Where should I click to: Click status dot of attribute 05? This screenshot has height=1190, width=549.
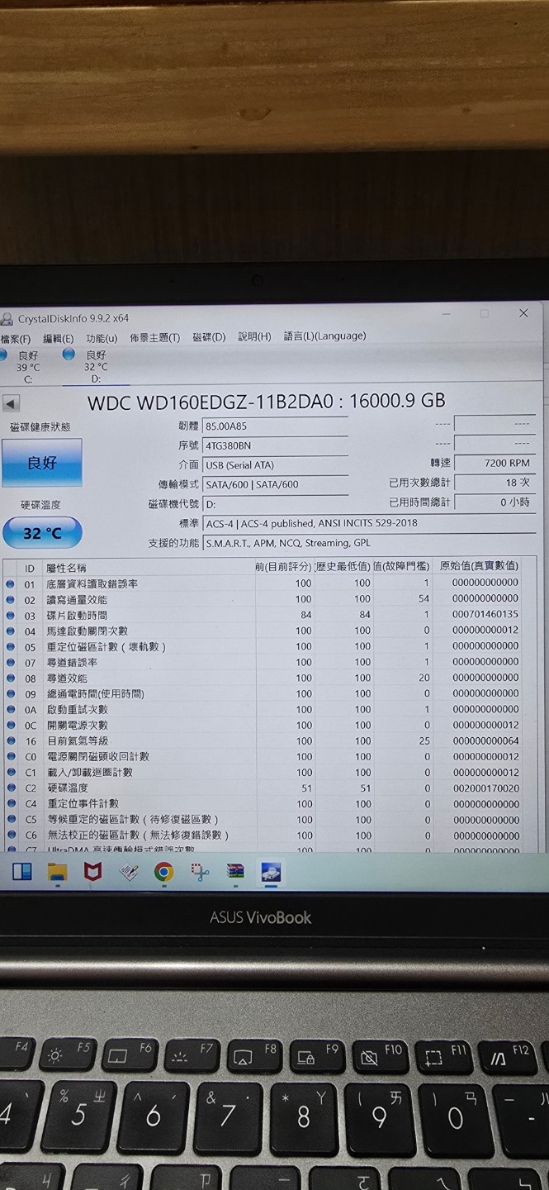(11, 646)
